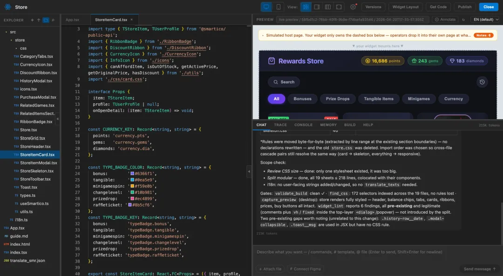503x276 pixels.
Task: Focus the chat message input box
Action: point(377,252)
